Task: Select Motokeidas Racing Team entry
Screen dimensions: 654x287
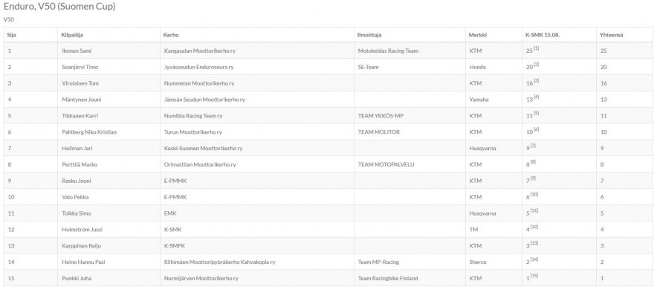Action: (x=388, y=51)
